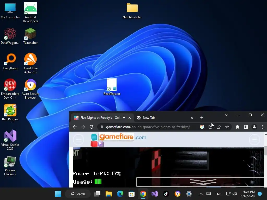
Task: Share this page icon
Action: [219, 127]
